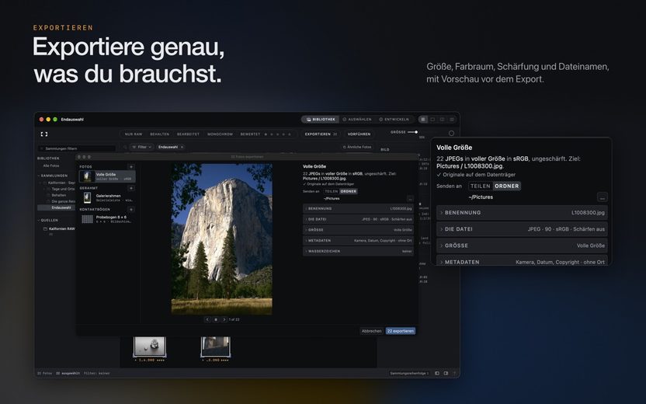Select the Volle Größe preset thumbnail icon
The image size is (646, 404).
(x=86, y=176)
